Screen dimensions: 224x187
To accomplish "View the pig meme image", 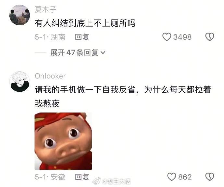I will click(63, 141).
